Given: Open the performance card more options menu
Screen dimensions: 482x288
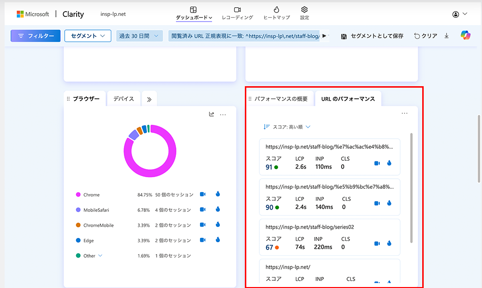Looking at the screenshot, I should (x=404, y=113).
